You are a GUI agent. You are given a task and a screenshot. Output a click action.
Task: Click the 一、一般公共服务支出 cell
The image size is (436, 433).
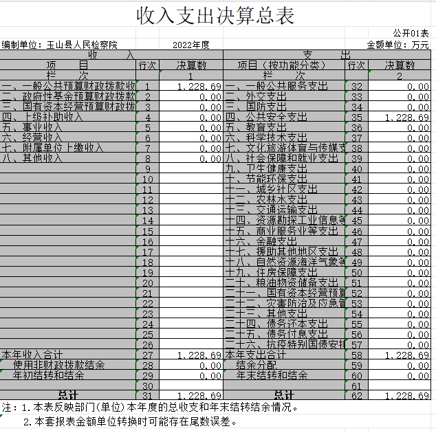[x=284, y=86]
